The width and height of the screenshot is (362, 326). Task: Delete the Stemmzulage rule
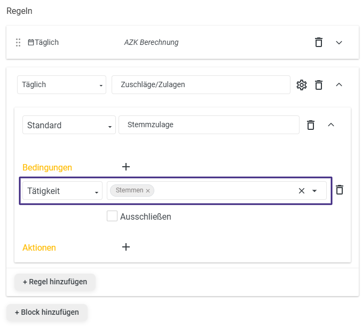(311, 125)
